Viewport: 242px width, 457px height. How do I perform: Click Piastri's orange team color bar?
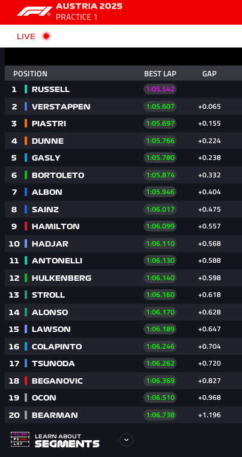[x=26, y=123]
